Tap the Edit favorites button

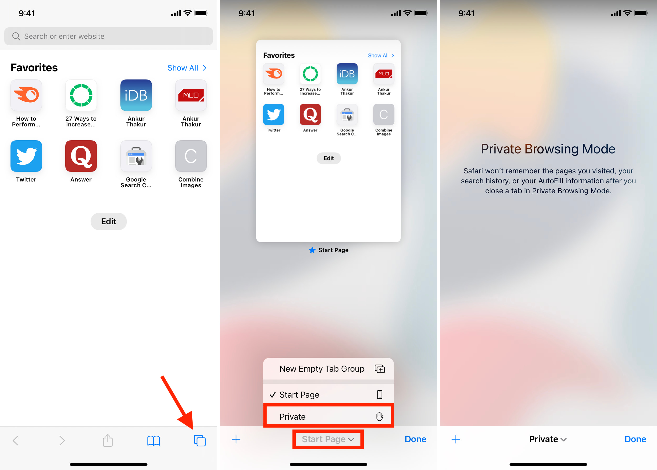pos(109,221)
